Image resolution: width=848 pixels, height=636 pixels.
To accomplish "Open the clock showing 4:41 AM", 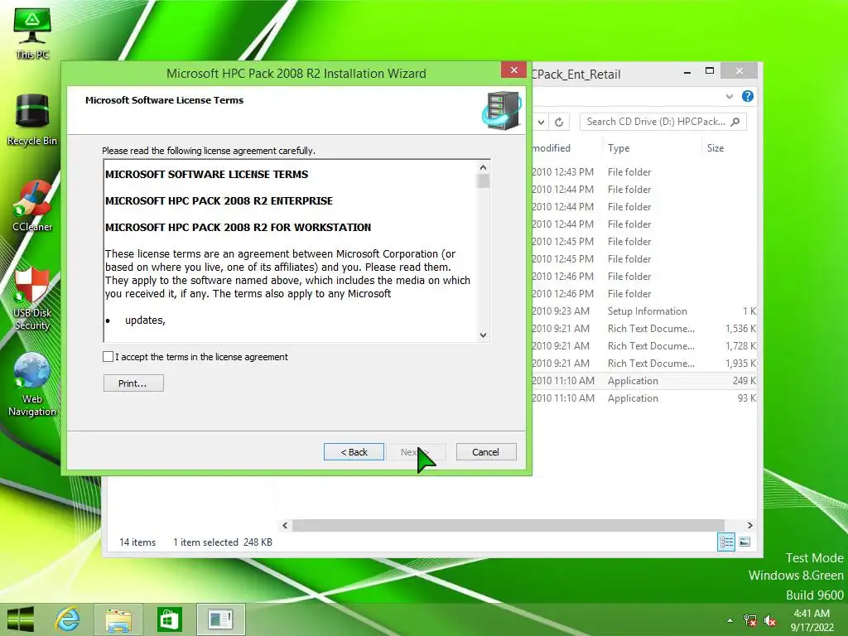I will click(x=812, y=620).
